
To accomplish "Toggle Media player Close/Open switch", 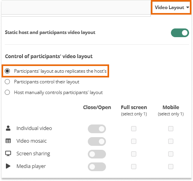I will click(x=97, y=167).
